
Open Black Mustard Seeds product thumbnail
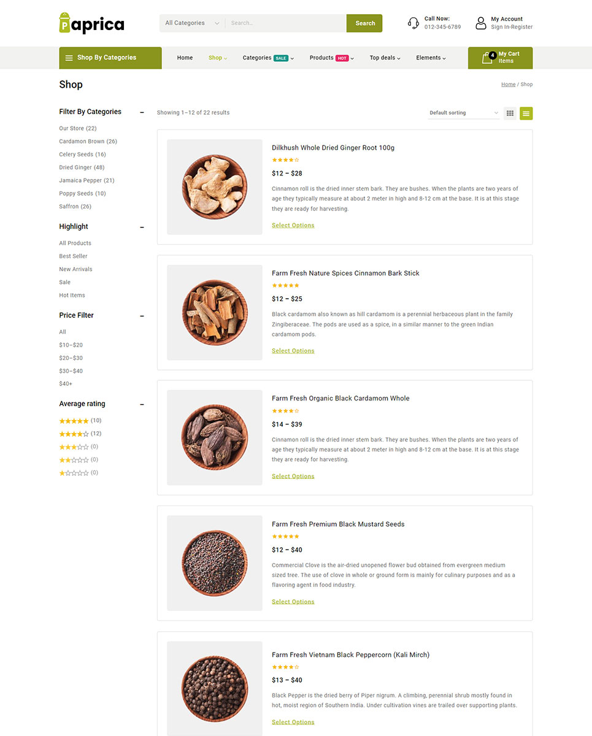(x=215, y=563)
